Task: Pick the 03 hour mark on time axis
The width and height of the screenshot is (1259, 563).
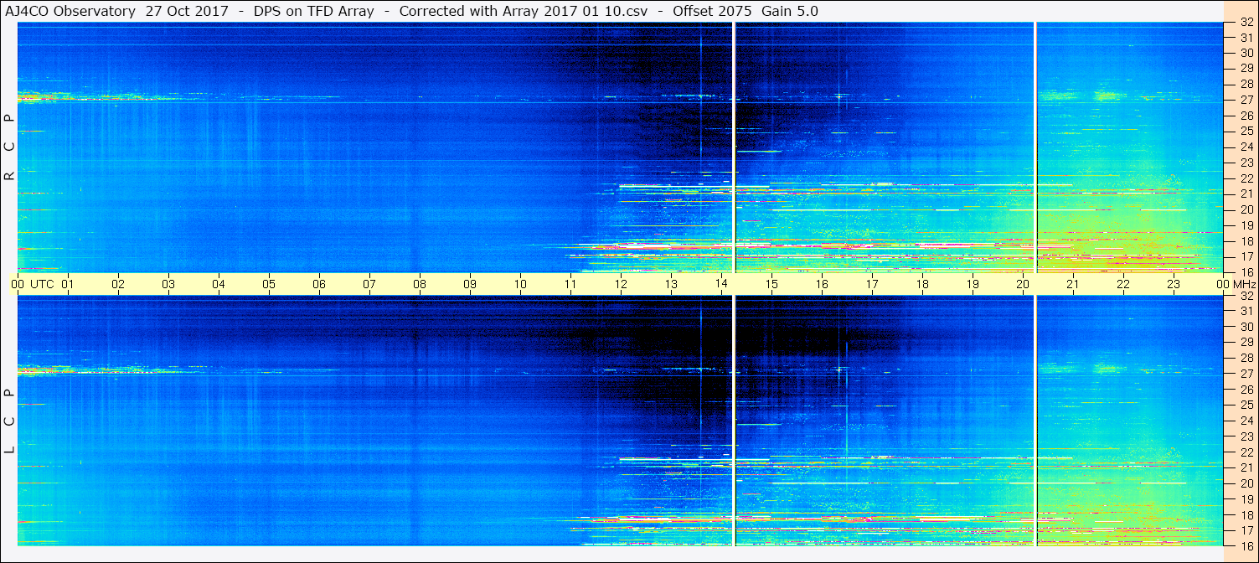Action: pos(168,284)
